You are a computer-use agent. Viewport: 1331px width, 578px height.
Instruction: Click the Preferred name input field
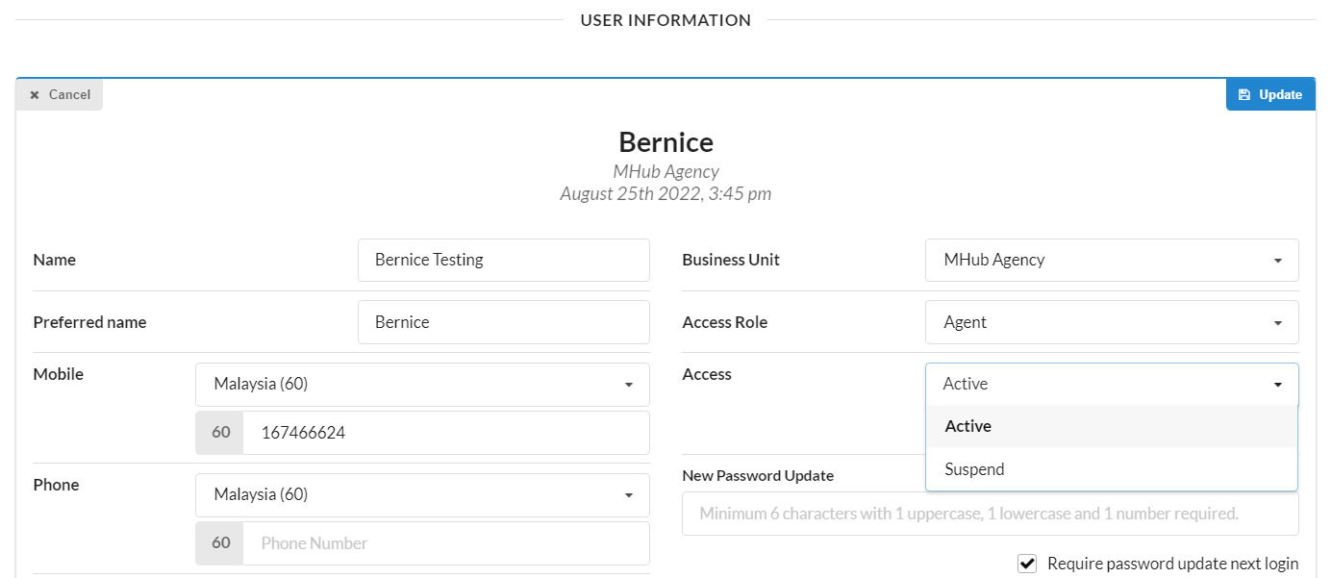click(x=504, y=322)
